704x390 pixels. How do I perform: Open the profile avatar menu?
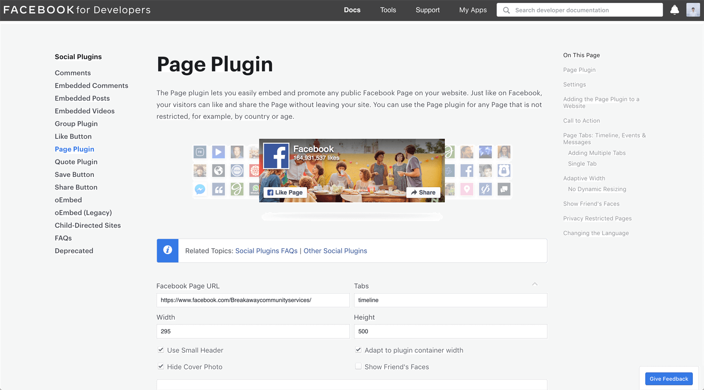(693, 10)
